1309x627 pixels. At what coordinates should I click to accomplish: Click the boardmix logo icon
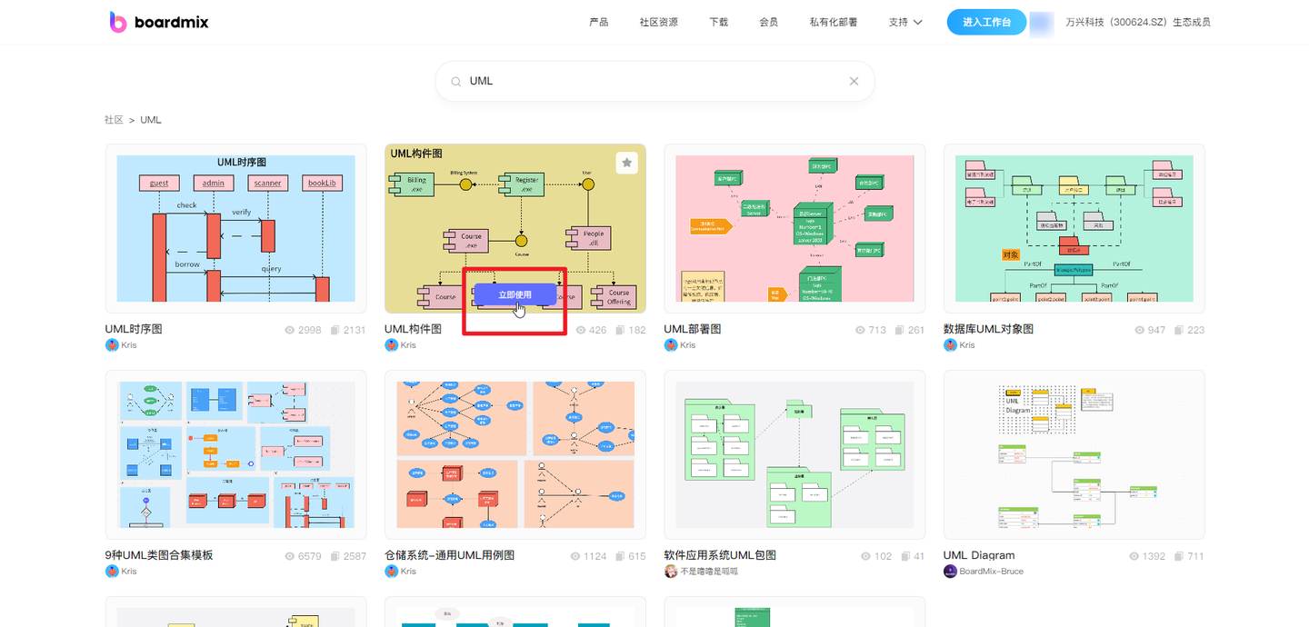point(118,22)
